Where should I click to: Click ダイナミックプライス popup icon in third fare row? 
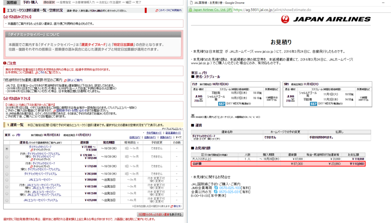(31, 166)
